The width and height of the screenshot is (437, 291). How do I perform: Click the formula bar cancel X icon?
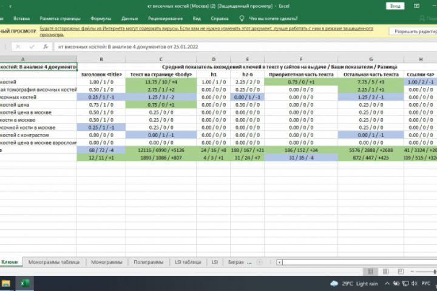18,47
